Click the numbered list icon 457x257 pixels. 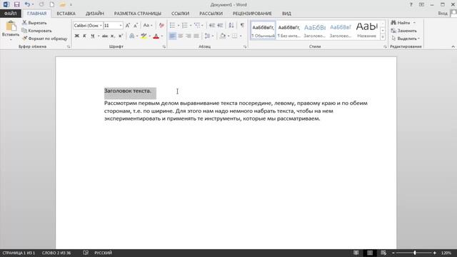tap(185, 26)
